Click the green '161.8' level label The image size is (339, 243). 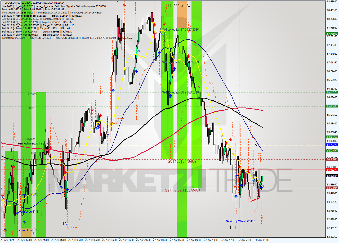[33, 108]
